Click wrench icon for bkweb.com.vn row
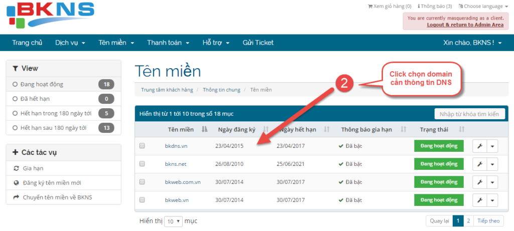The height and width of the screenshot is (231, 514). [x=479, y=182]
